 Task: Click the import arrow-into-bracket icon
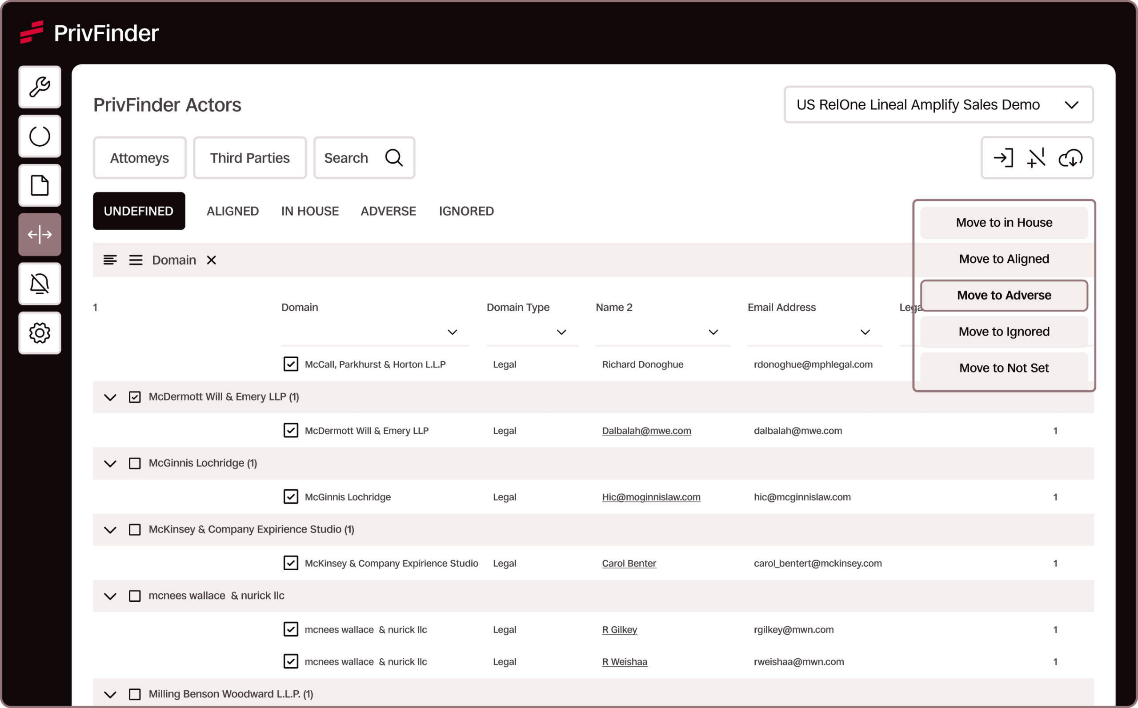click(1003, 158)
